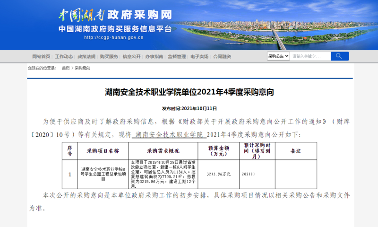
Task: Click the 预计采购时间 column header
Action: click(x=257, y=151)
